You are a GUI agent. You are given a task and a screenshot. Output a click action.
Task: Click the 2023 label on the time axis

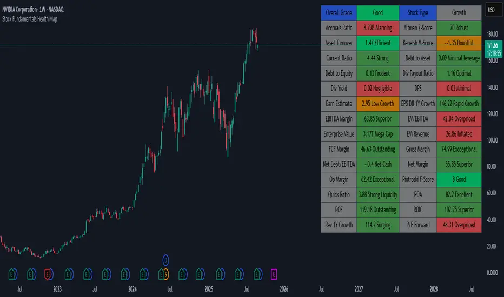pos(57,289)
